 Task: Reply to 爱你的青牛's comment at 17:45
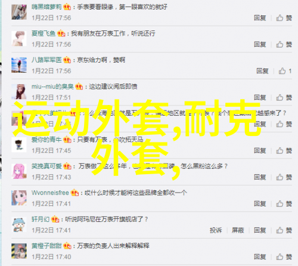pos(260,150)
